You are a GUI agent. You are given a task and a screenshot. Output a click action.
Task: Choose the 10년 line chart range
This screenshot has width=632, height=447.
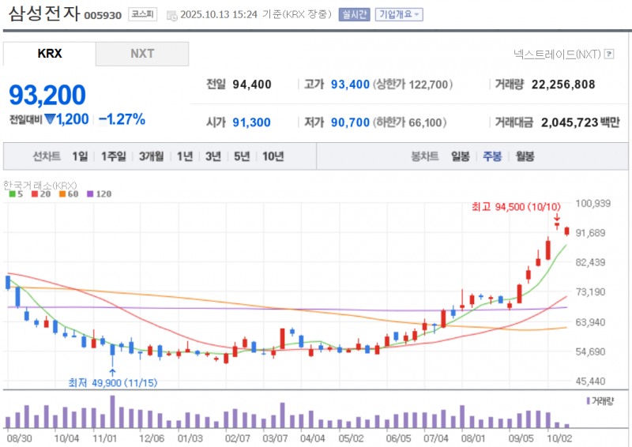coord(273,156)
